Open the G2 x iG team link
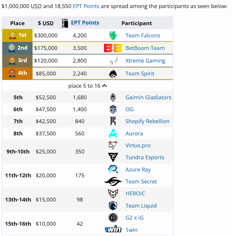The width and height of the screenshot is (232, 236). click(x=134, y=218)
